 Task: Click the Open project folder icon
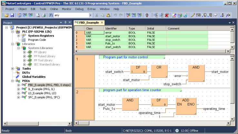pyautogui.click(x=6, y=15)
